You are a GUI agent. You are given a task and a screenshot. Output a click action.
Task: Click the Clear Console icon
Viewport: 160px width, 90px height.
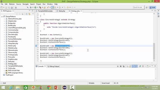127,66
